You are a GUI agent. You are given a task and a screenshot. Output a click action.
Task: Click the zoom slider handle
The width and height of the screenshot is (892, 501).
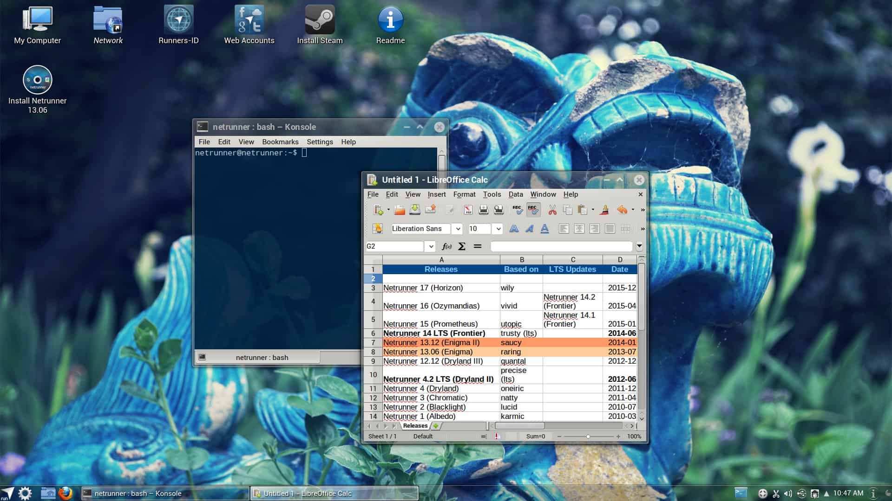[588, 437]
